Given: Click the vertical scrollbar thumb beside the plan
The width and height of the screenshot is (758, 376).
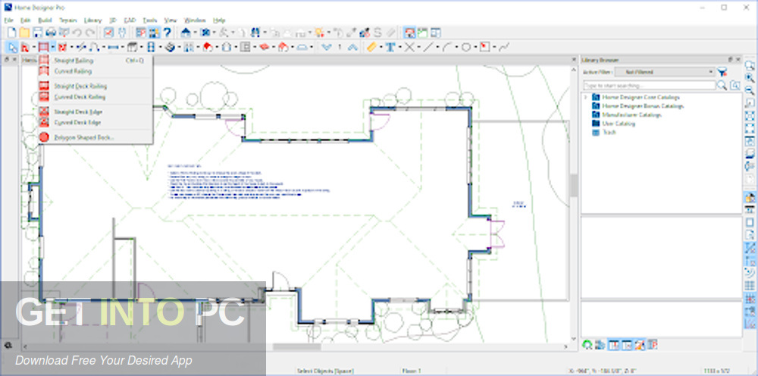Looking at the screenshot, I should coord(573,185).
